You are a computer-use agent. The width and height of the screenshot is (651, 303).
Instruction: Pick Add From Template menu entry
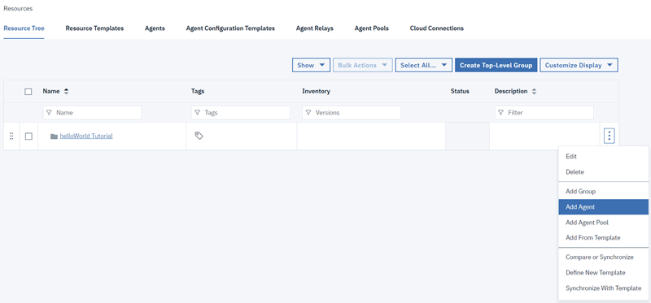(x=603, y=237)
